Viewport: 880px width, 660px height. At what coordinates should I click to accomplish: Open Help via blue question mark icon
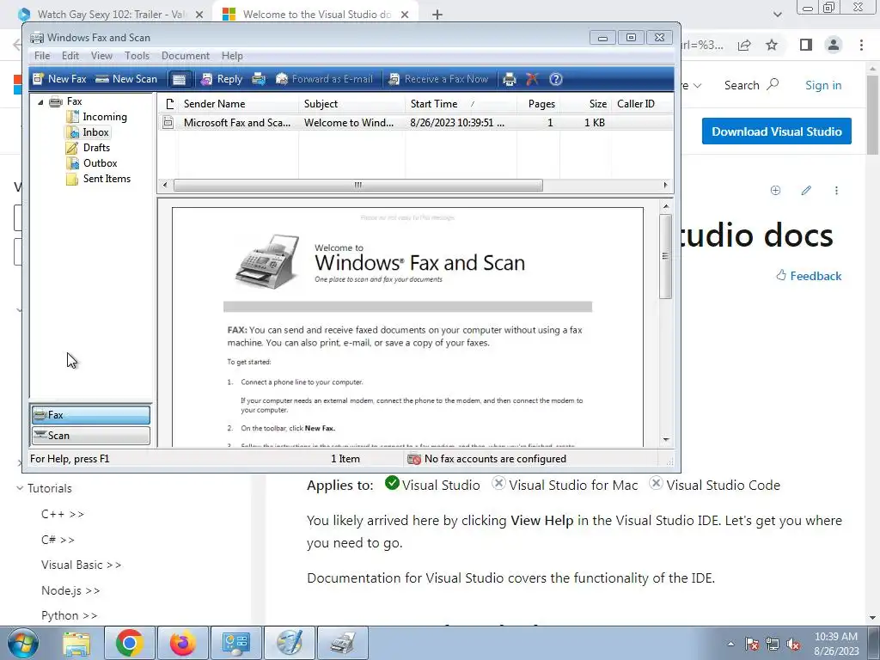[x=556, y=79]
